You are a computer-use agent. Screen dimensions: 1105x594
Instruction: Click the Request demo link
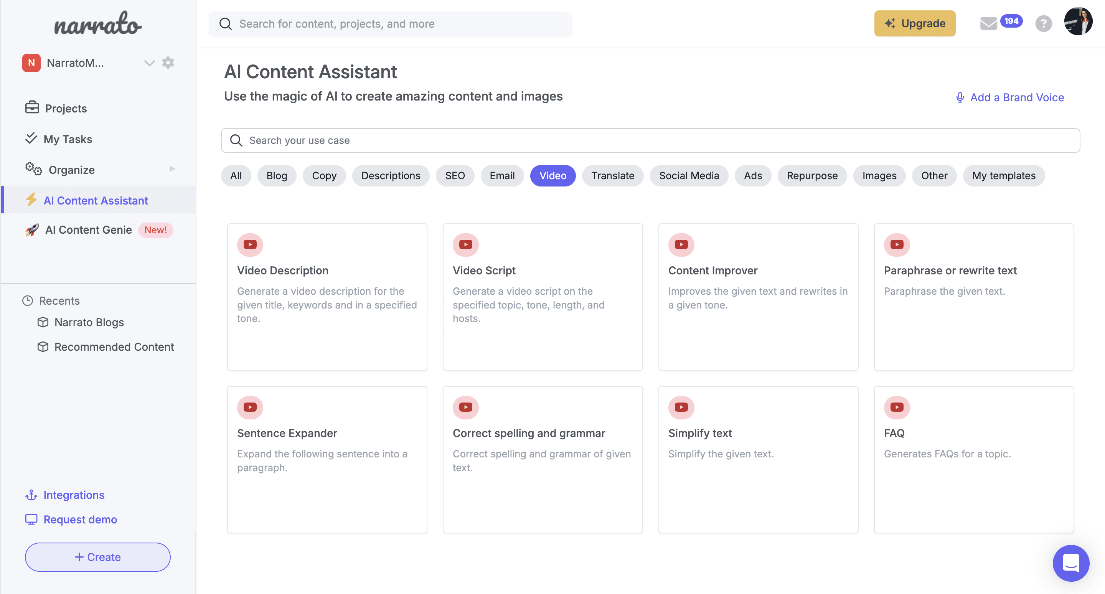[80, 520]
